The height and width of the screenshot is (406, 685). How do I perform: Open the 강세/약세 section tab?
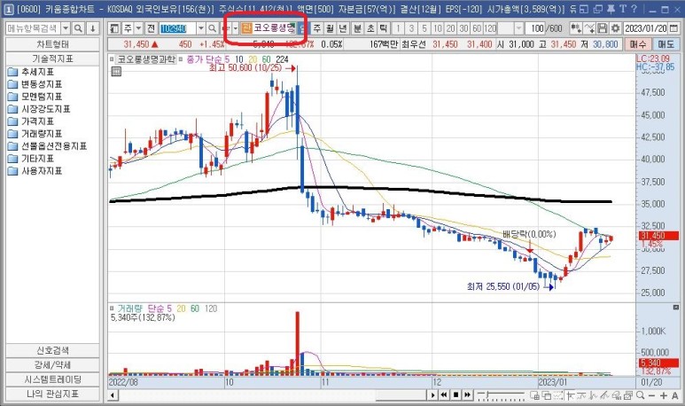tap(52, 364)
